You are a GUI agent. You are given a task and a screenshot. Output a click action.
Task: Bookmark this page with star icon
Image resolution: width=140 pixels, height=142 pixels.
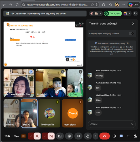click(x=92, y=5)
